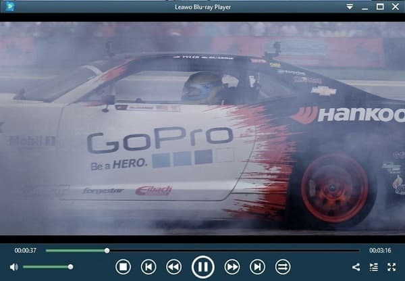Fast forward the video
This screenshot has width=405, height=281.
click(232, 267)
